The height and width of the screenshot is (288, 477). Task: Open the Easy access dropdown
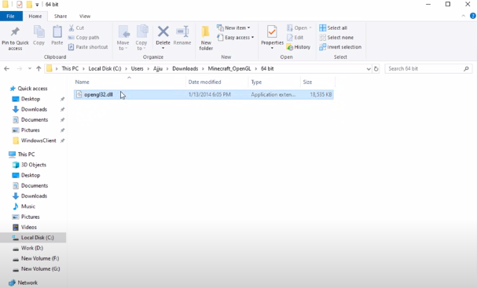click(x=236, y=38)
